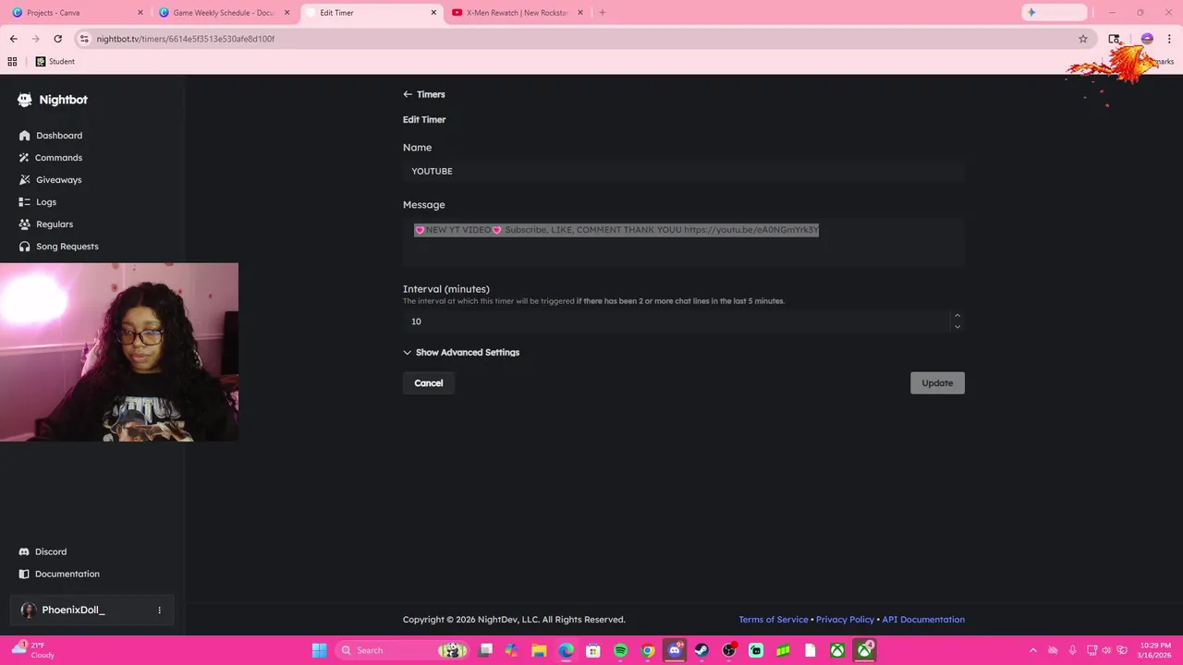The height and width of the screenshot is (665, 1183).
Task: Open PhoenixDoll_ account options menu
Action: click(159, 610)
